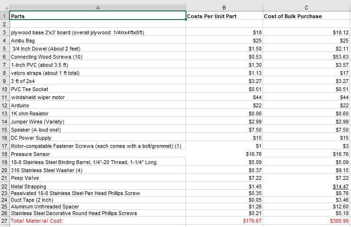Select the 'DC Power Supply' cell

click(97, 138)
